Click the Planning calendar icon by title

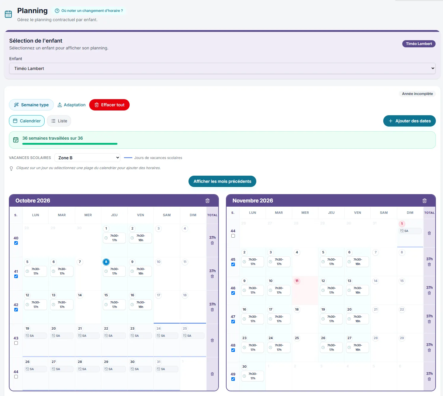click(8, 14)
